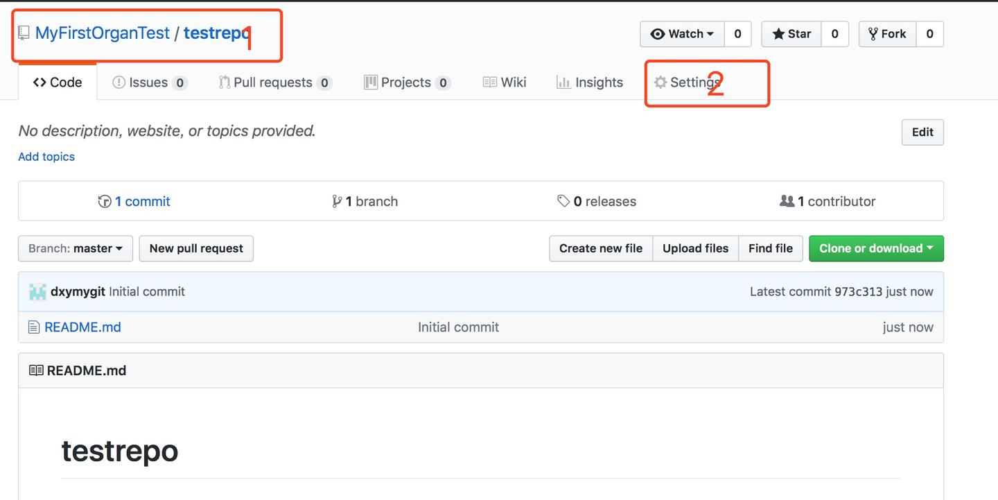Screen dimensions: 998x500
Task: Open the Pull requests tab
Action: point(273,83)
